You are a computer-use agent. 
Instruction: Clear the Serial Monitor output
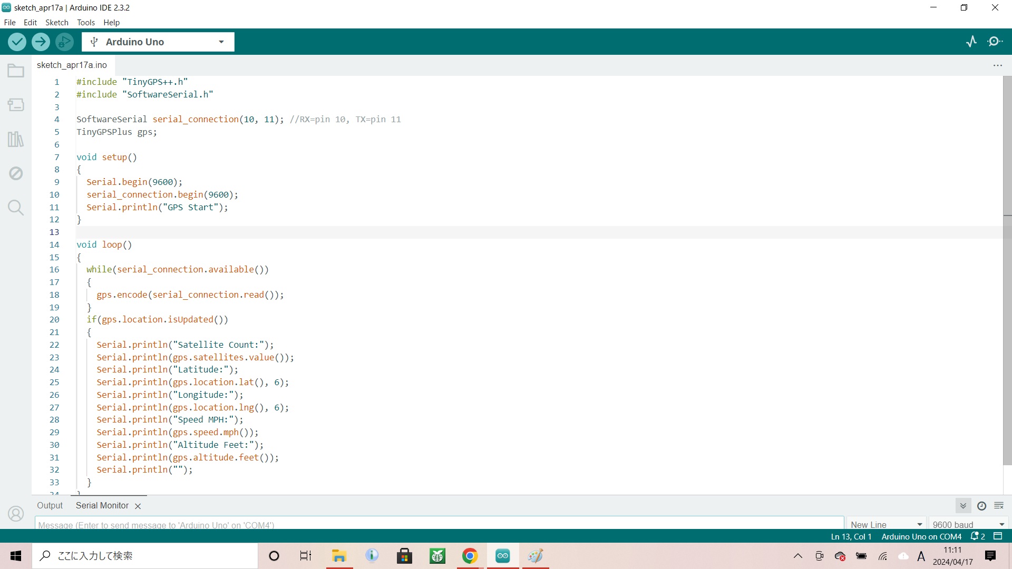tap(999, 506)
